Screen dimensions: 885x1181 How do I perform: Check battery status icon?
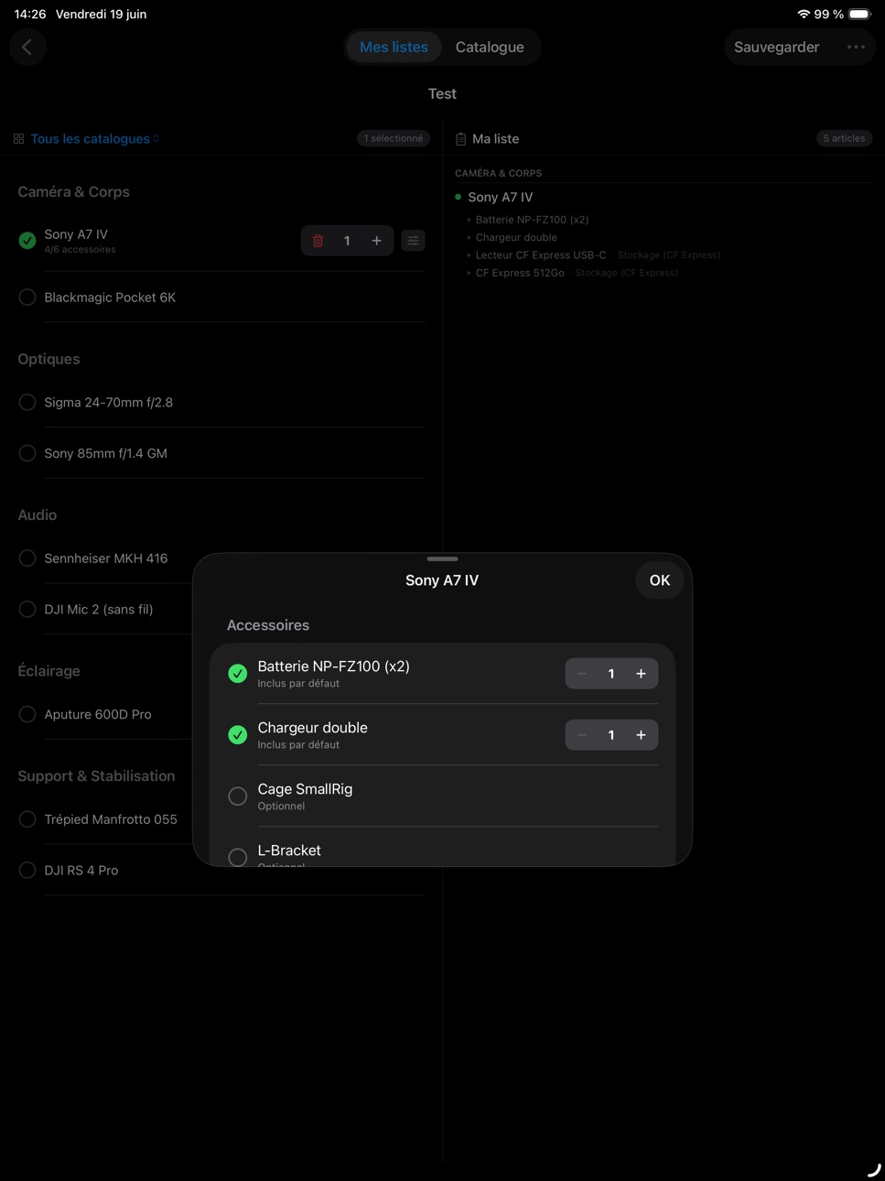point(860,14)
